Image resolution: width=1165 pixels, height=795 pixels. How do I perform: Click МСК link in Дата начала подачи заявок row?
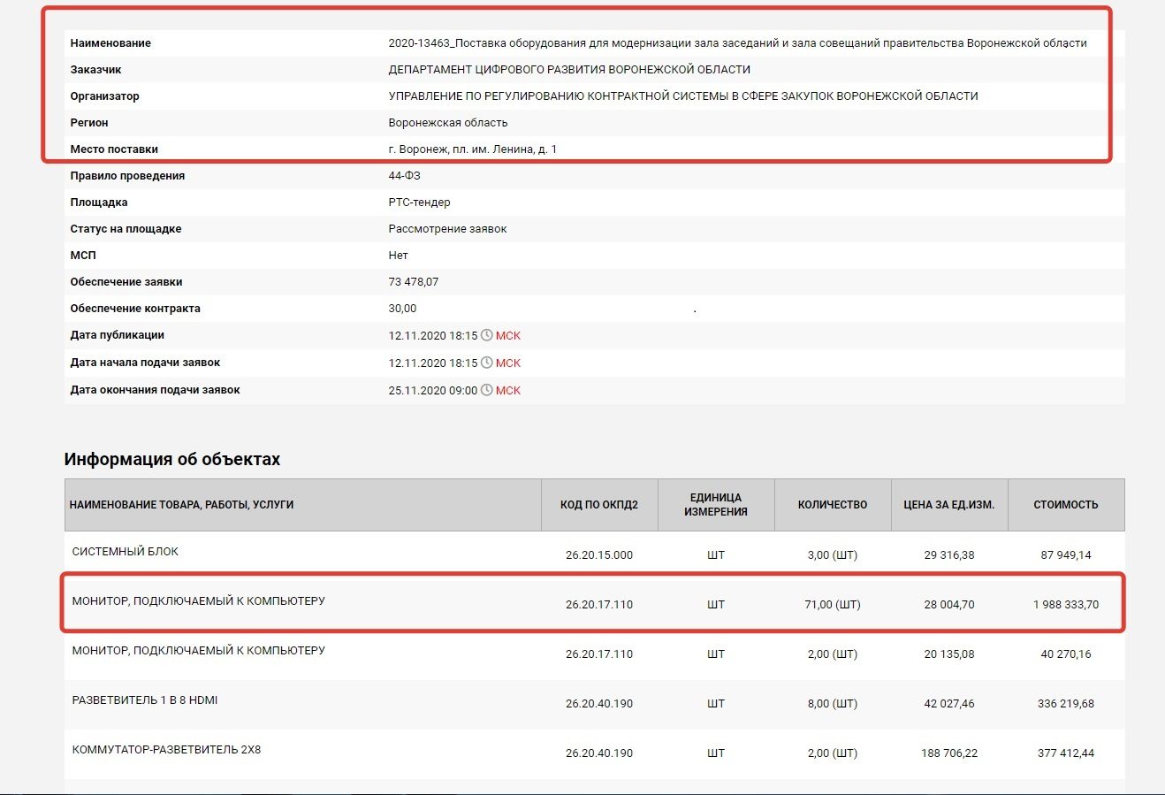pyautogui.click(x=508, y=363)
